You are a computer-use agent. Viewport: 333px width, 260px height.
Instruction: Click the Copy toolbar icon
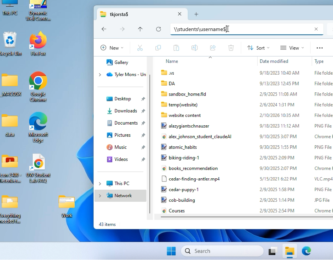(x=158, y=48)
